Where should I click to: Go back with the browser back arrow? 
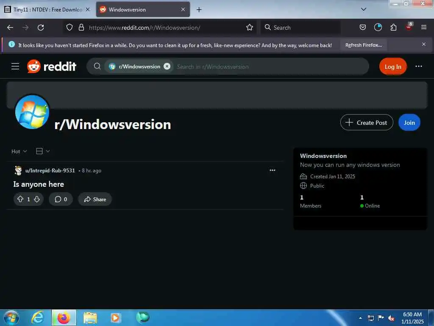coord(10,28)
